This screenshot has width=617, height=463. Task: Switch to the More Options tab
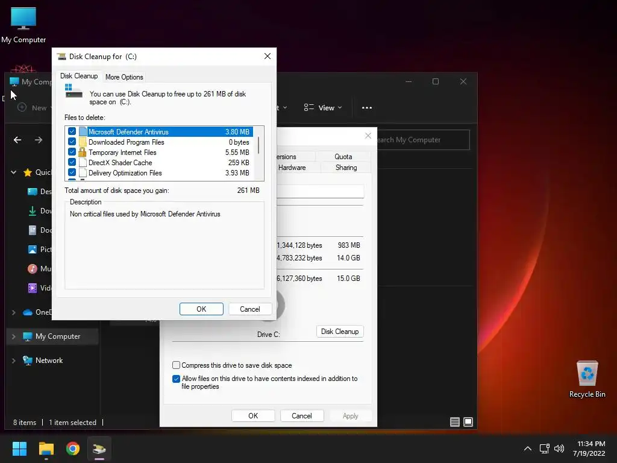(124, 77)
